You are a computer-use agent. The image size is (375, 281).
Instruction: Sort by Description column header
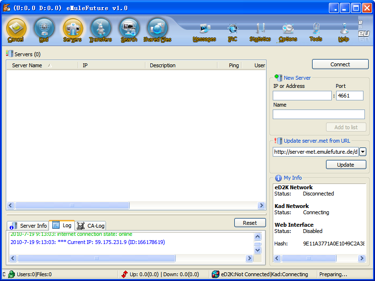(x=181, y=65)
